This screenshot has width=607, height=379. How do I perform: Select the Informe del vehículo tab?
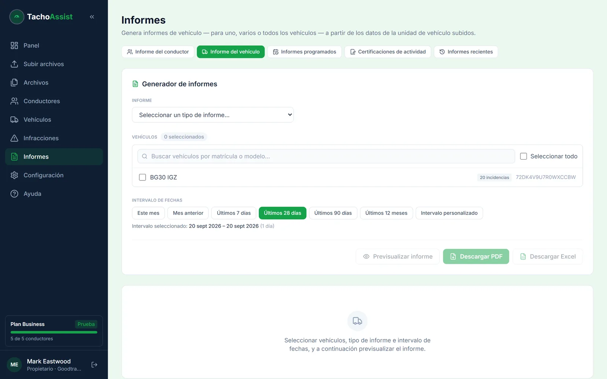click(231, 52)
